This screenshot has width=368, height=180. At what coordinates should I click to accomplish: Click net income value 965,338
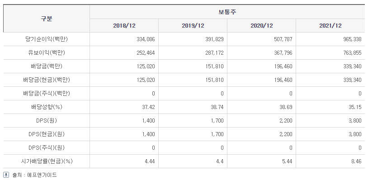coord(352,39)
